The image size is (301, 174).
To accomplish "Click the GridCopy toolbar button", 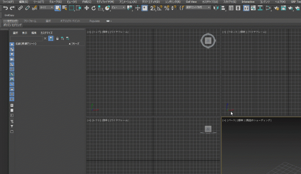I will [x=9, y=15].
